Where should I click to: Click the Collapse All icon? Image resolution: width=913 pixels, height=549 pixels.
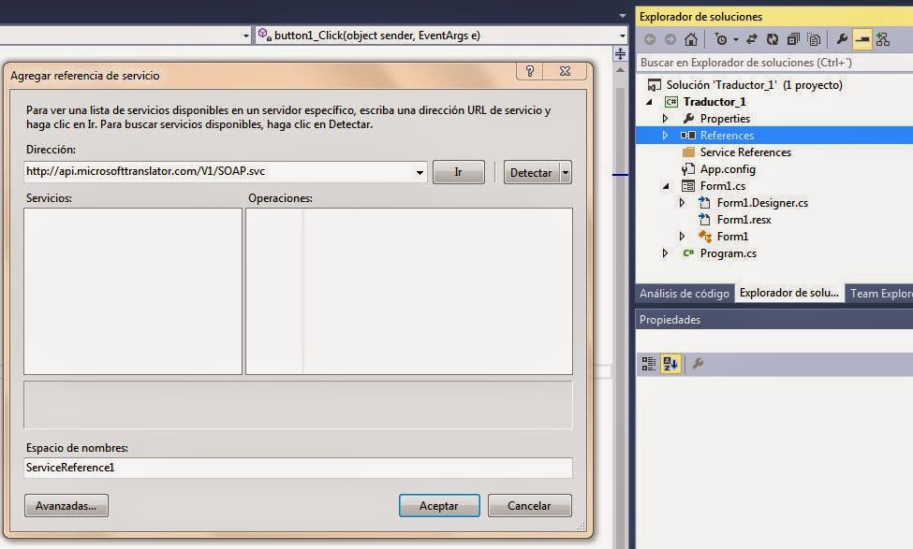tap(793, 39)
